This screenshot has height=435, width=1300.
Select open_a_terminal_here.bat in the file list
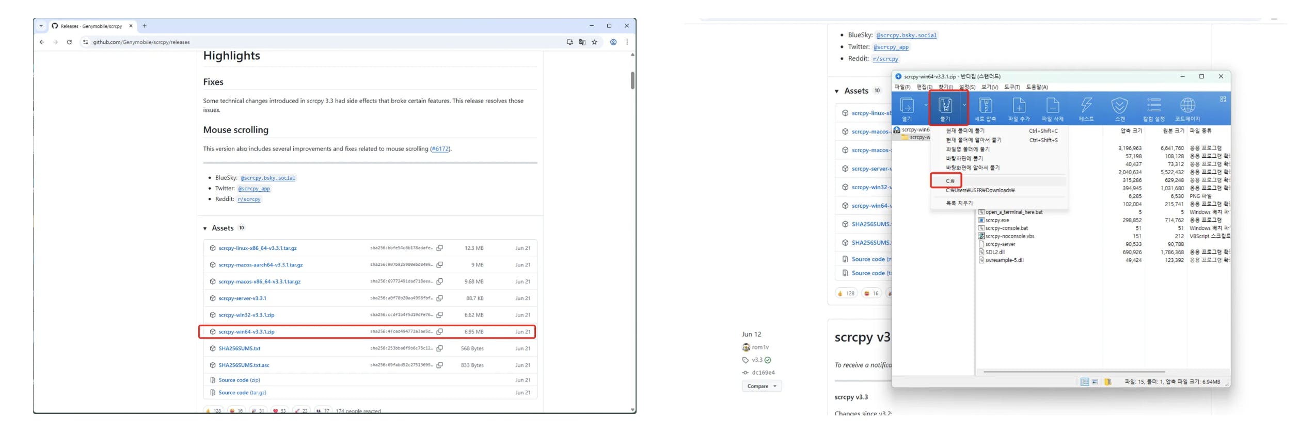1013,212
